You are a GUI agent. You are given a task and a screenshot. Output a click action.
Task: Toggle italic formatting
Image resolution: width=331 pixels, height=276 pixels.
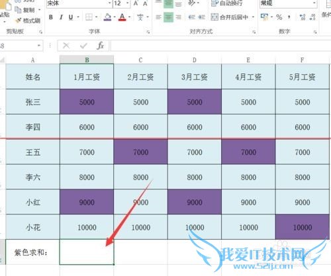point(61,17)
